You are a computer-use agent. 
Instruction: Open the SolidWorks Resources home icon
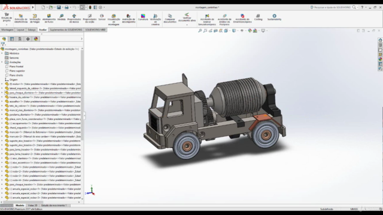click(380, 40)
